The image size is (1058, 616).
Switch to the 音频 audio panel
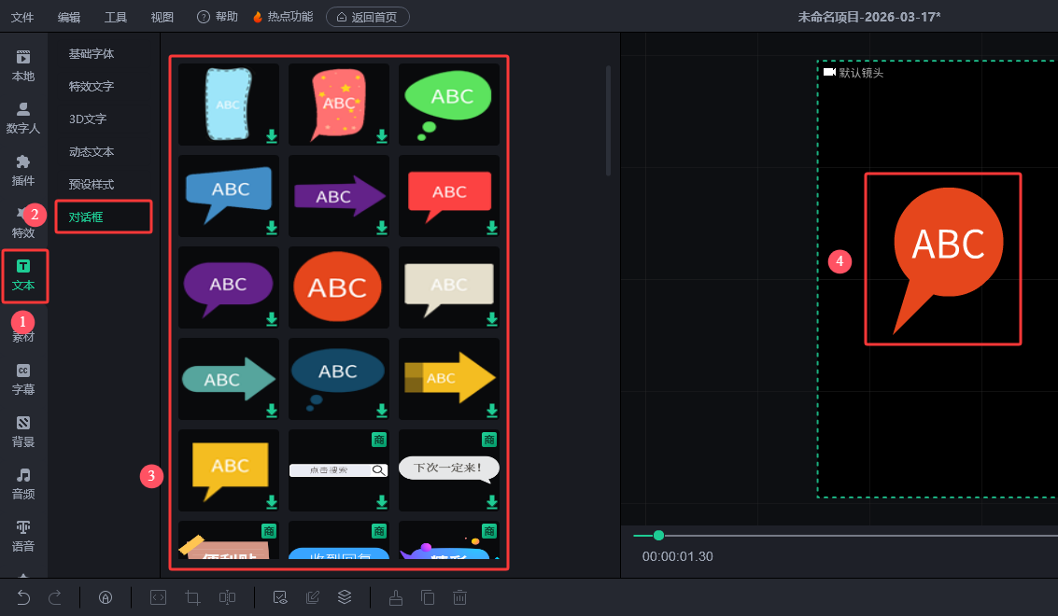coord(23,483)
